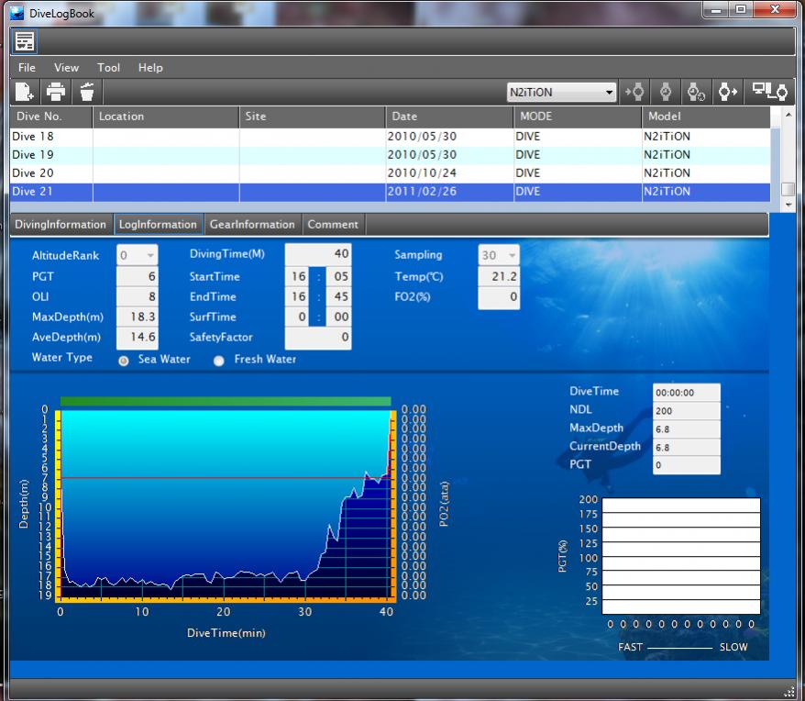Switch to the GearInformation tab
Viewport: 805px width, 701px height.
click(x=252, y=225)
